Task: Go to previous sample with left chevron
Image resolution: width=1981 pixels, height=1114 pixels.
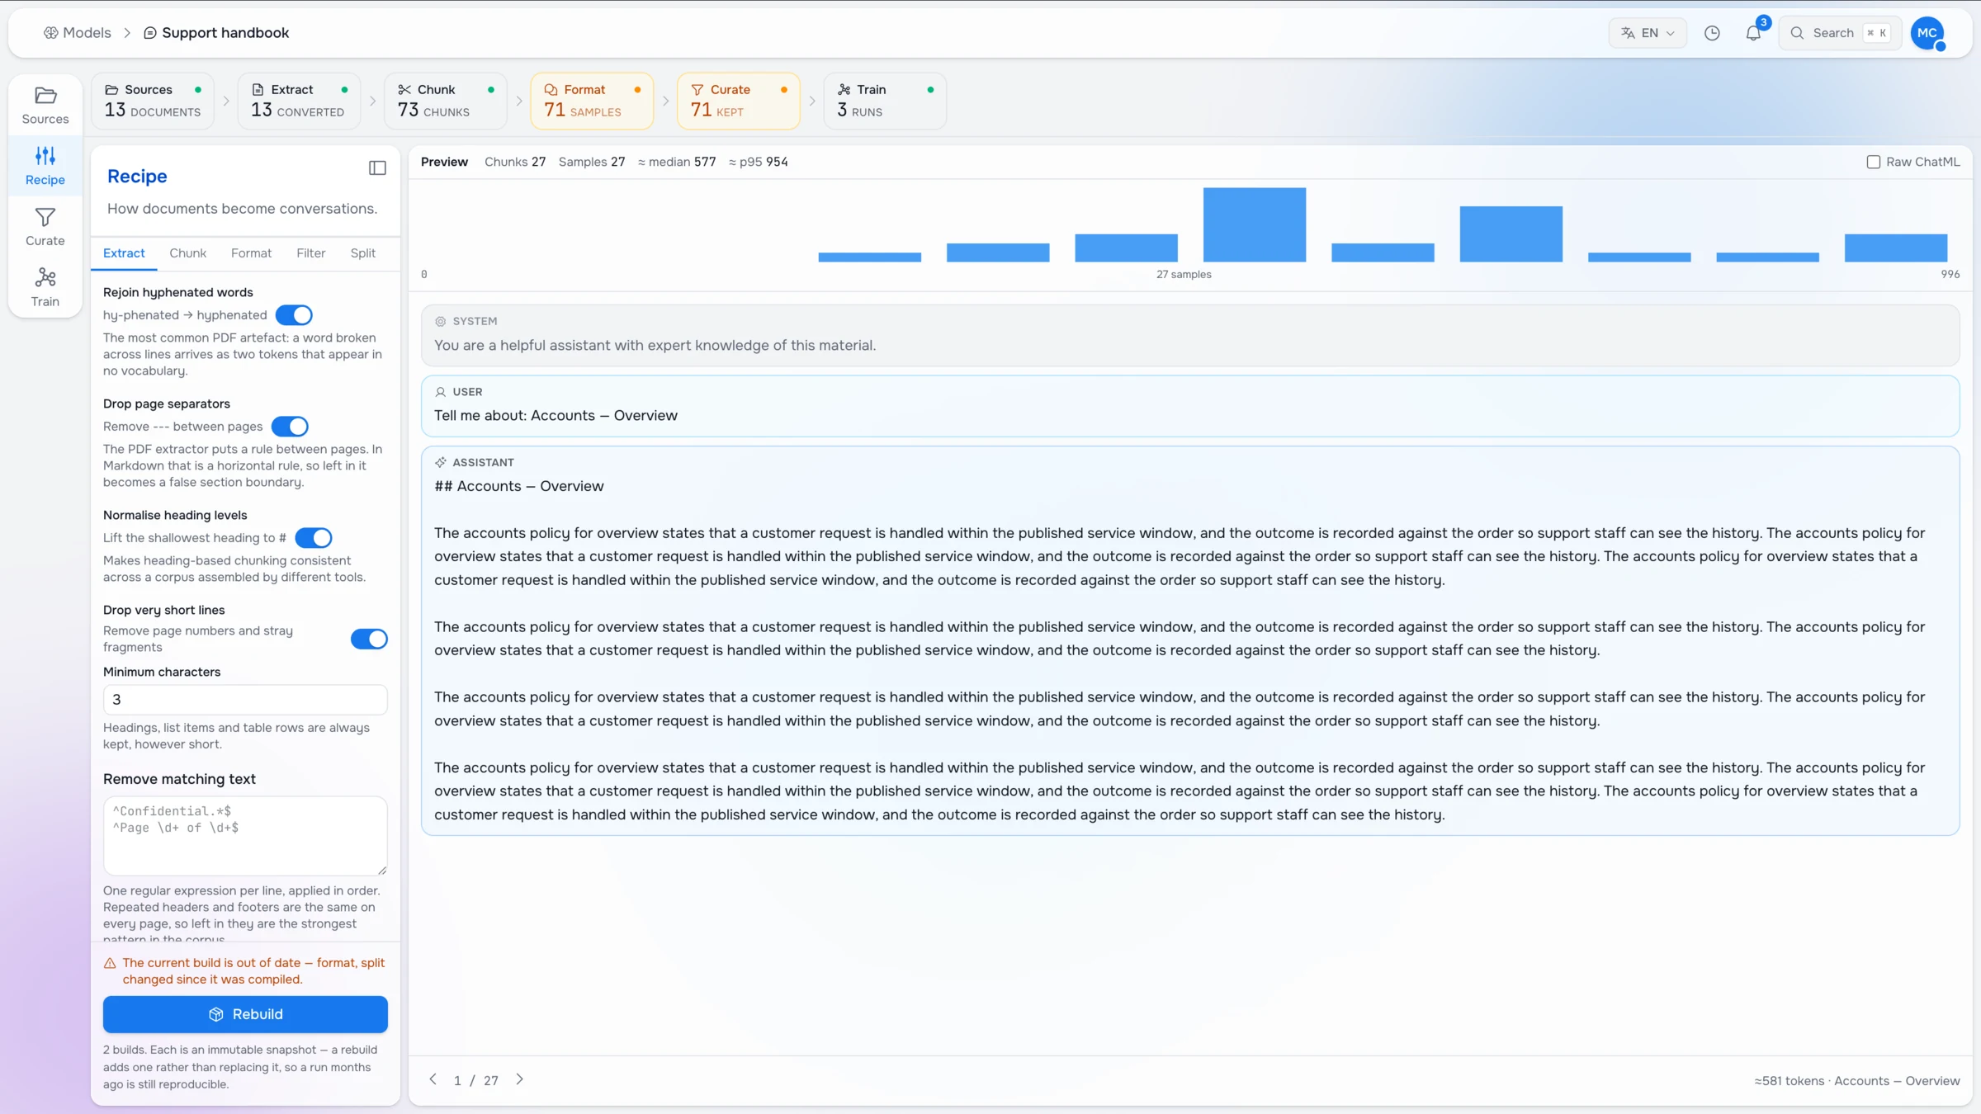Action: (433, 1079)
